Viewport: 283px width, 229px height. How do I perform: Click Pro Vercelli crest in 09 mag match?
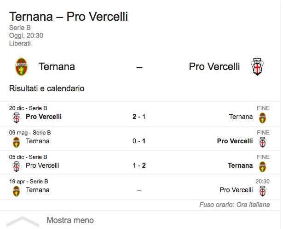click(262, 142)
